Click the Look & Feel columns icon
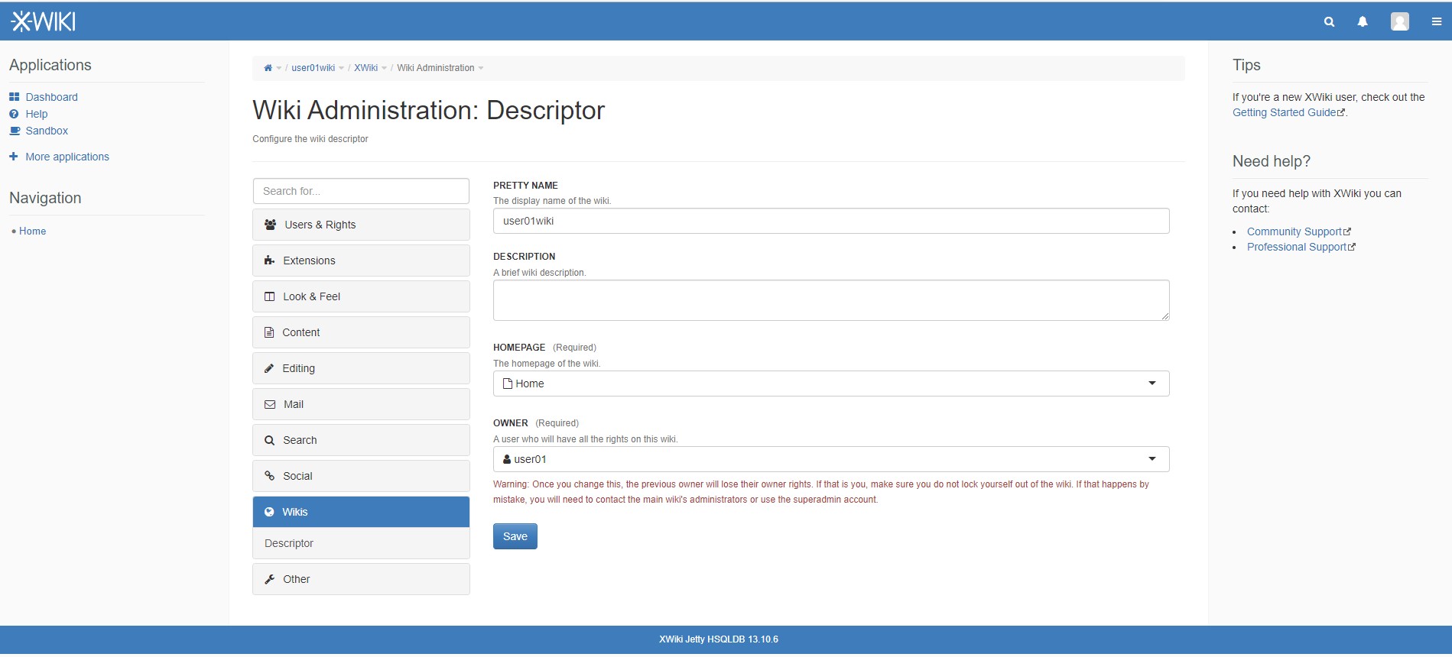This screenshot has width=1452, height=657. click(269, 296)
